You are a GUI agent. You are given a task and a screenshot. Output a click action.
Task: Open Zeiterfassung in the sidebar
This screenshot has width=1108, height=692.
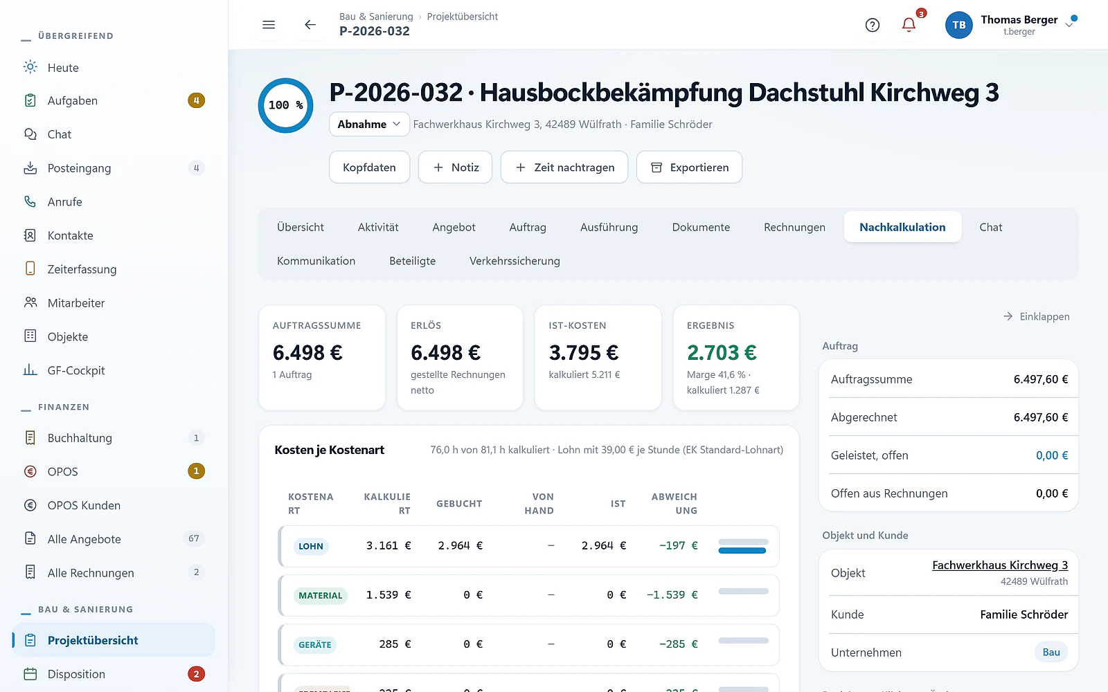pos(114,269)
